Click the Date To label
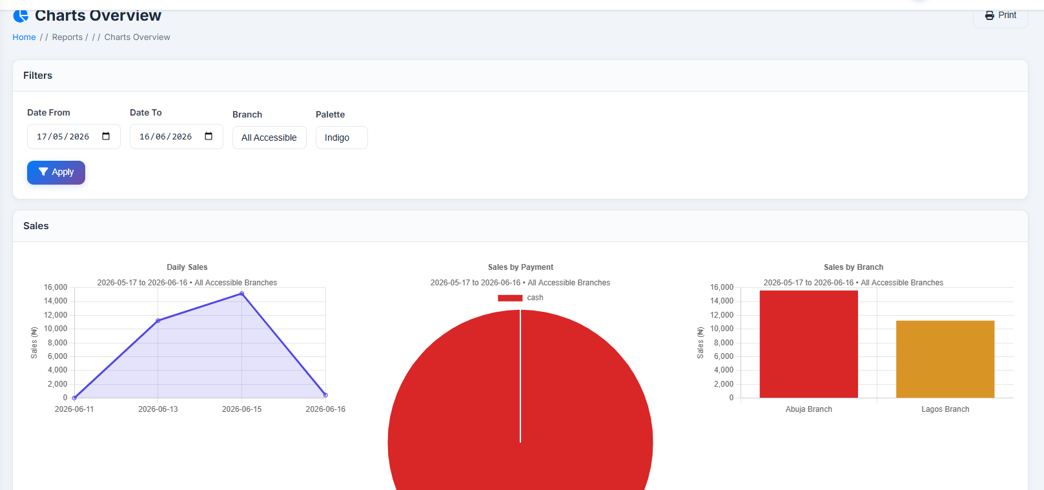This screenshot has height=490, width=1044. click(x=146, y=112)
